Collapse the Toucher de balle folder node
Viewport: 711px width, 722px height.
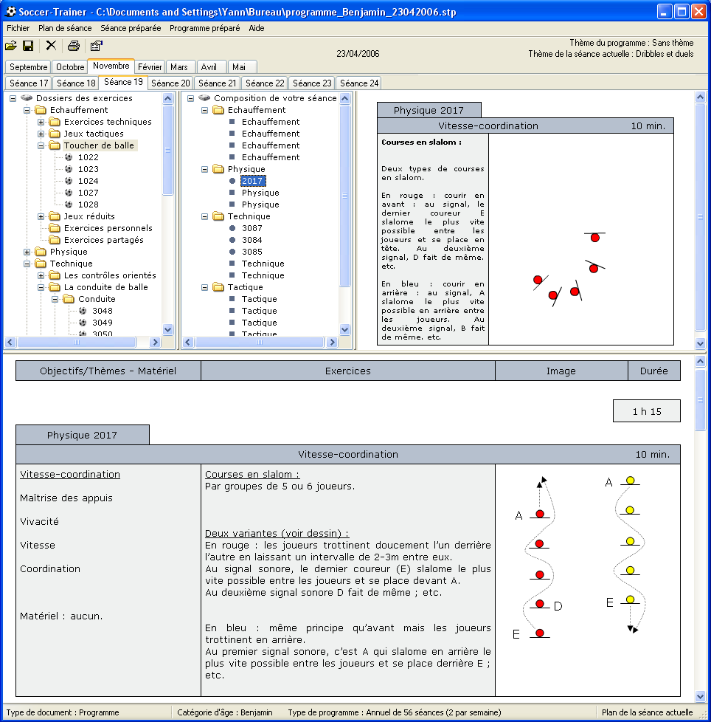tap(41, 145)
